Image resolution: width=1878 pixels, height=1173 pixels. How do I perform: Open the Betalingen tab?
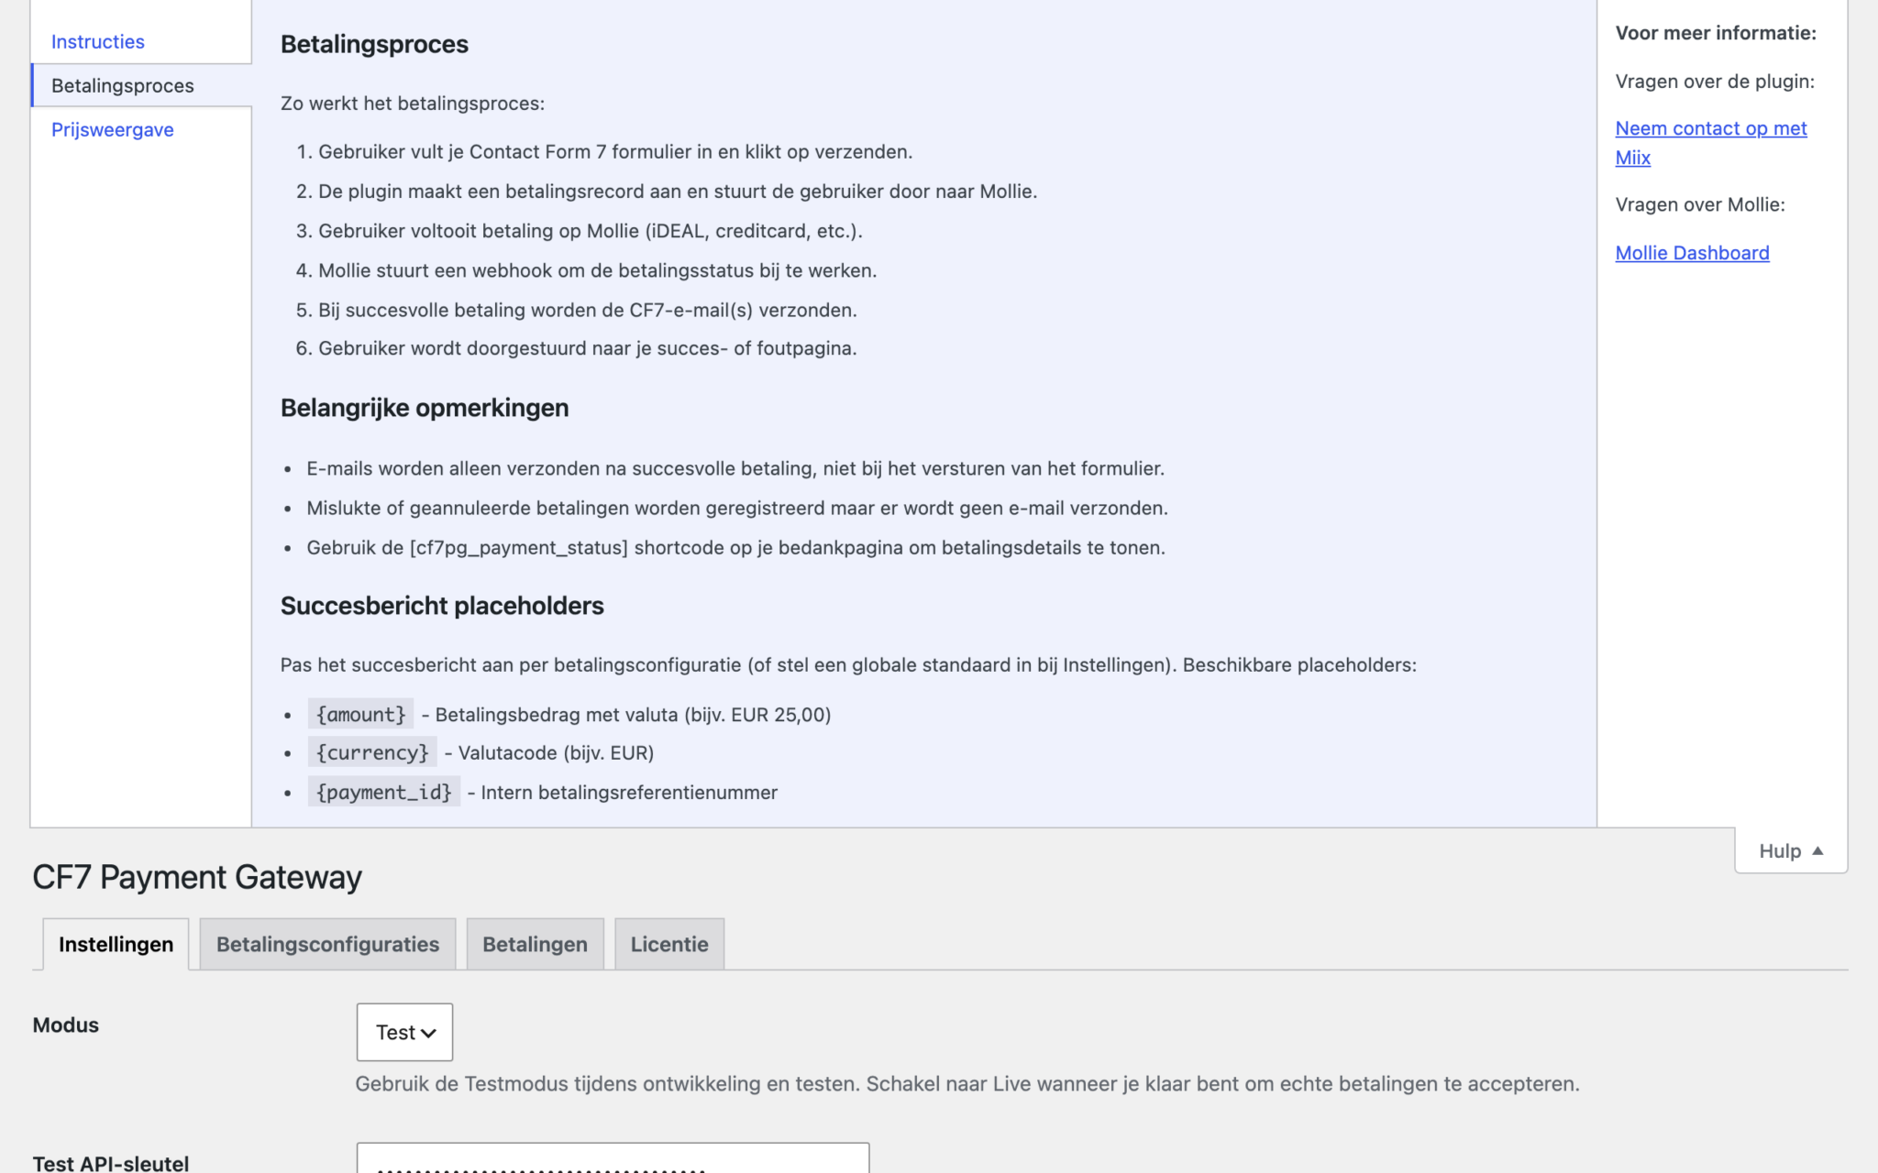pos(535,944)
